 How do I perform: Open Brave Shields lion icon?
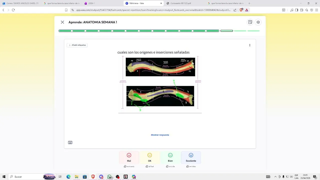[x=241, y=10]
